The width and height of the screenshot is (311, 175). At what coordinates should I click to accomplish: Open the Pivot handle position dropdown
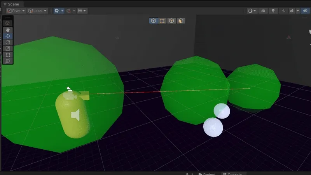(x=16, y=11)
